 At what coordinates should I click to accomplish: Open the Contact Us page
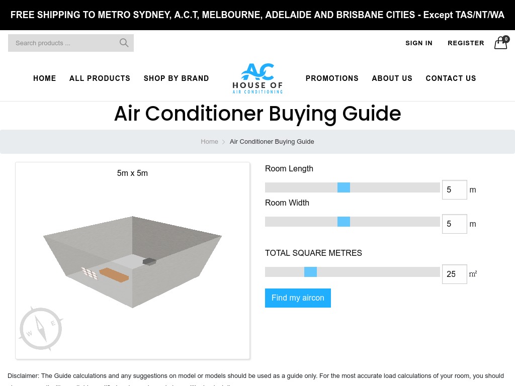pos(451,78)
